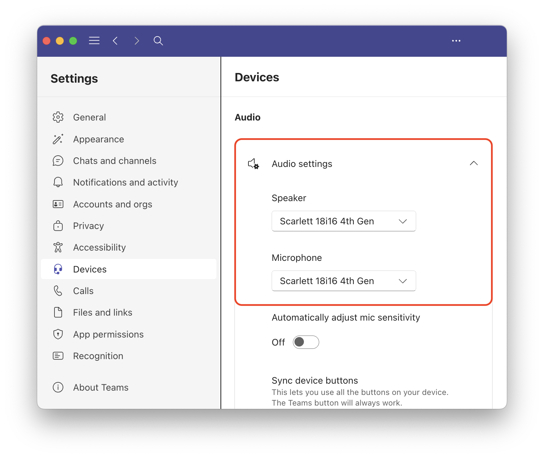Viewport: 544px width, 458px height.
Task: Open About Teams entry
Action: coord(129,387)
